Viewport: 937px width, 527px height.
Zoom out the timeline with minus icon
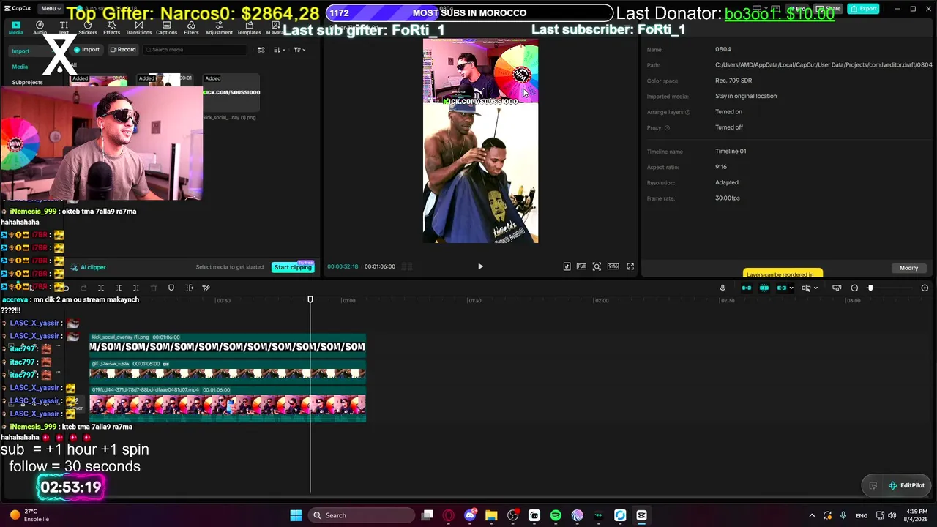coord(854,288)
